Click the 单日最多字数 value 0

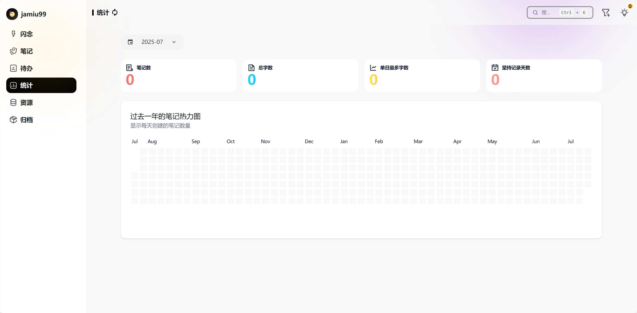coord(373,80)
